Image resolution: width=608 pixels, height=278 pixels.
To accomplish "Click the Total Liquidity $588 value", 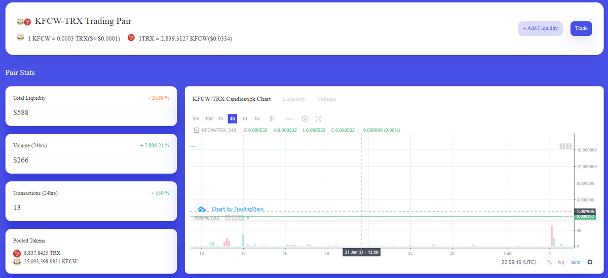I will point(21,112).
